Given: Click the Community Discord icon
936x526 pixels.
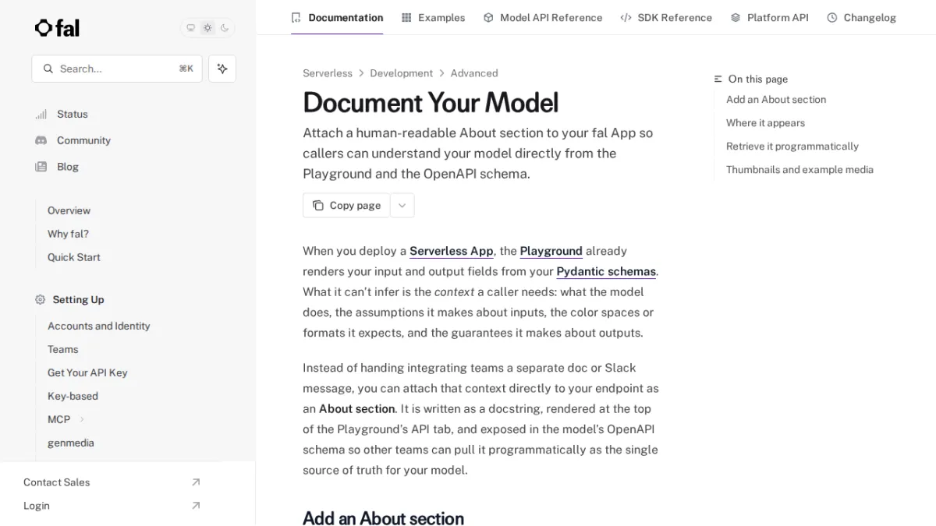Looking at the screenshot, I should (x=41, y=140).
